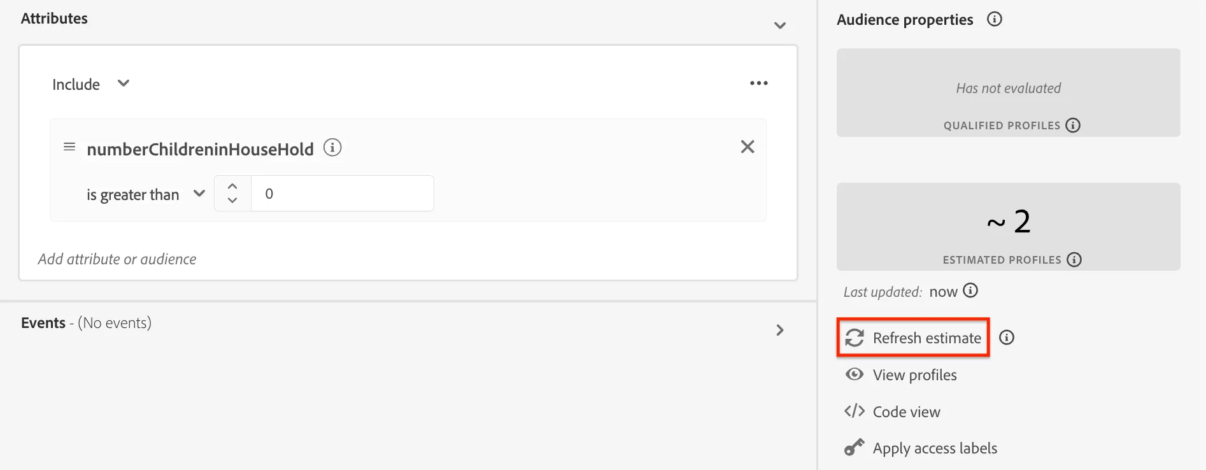Viewport: 1206px width, 470px height.
Task: Click the number input field showing 0
Action: (343, 194)
